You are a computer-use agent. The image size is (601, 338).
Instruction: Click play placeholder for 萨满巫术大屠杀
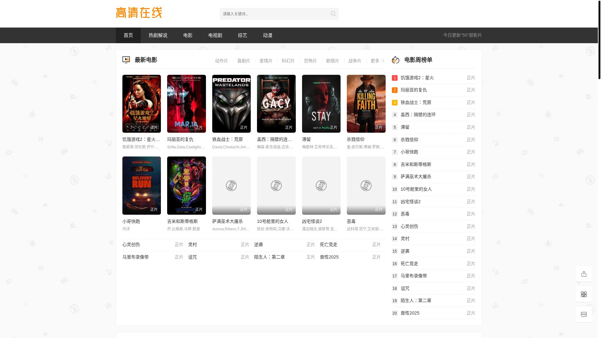[x=231, y=186]
